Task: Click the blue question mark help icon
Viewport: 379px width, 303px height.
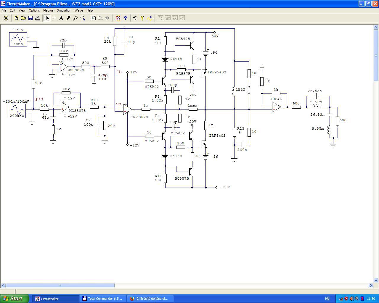Action: point(125,18)
